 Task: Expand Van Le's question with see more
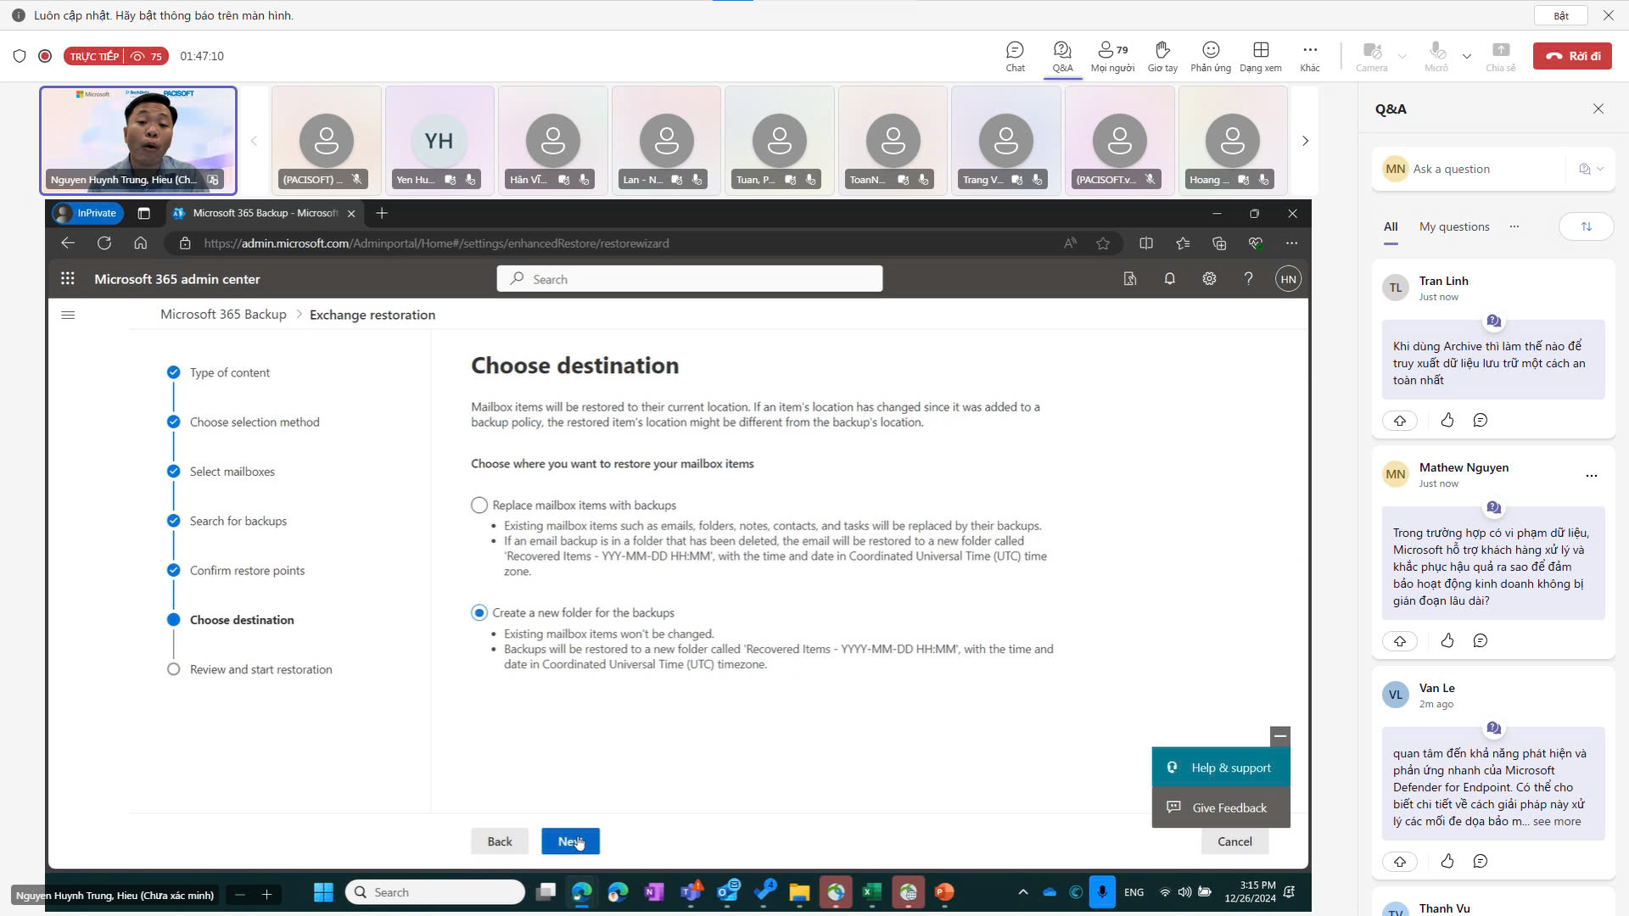coord(1557,821)
